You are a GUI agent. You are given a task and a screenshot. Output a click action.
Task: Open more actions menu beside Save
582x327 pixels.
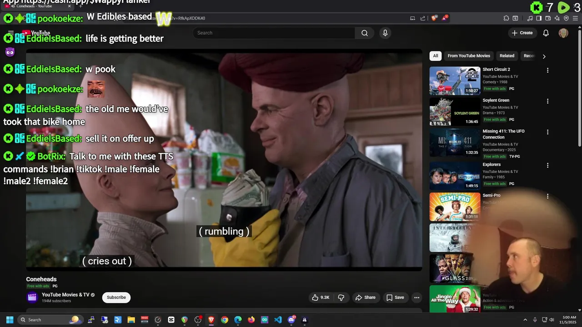coord(416,297)
